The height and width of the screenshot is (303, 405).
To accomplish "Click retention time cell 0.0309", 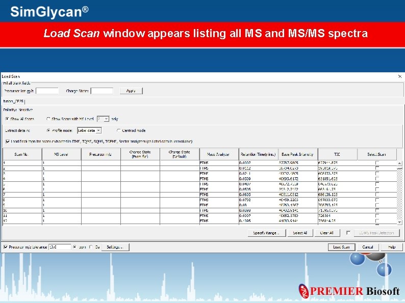I will pos(259,179).
